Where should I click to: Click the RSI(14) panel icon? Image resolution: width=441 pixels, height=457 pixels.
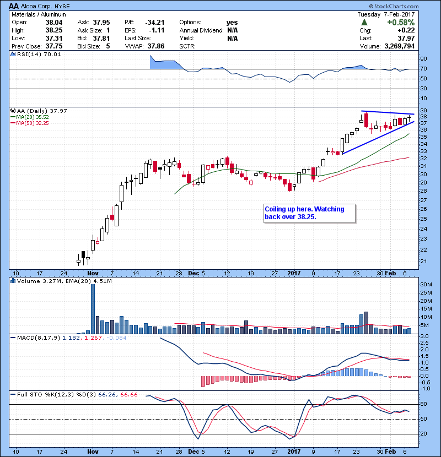tap(13, 54)
